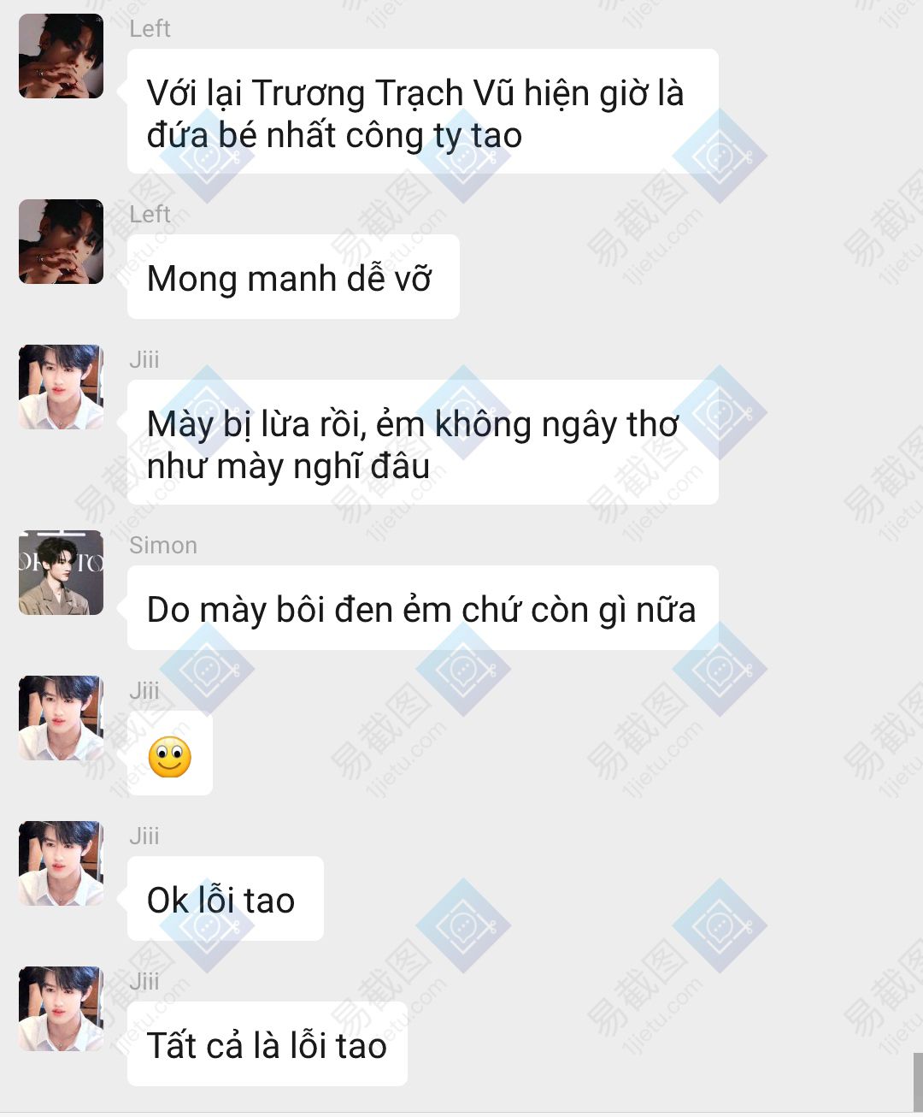Click the Left name above the Trương Trạch Vũ message
This screenshot has width=923, height=1117.
150,28
